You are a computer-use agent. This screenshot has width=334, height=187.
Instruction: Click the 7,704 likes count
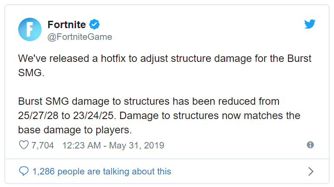click(x=43, y=145)
